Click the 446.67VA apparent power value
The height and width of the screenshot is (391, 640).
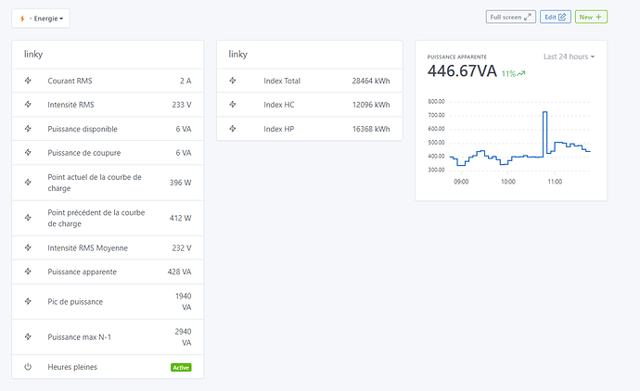click(x=462, y=72)
